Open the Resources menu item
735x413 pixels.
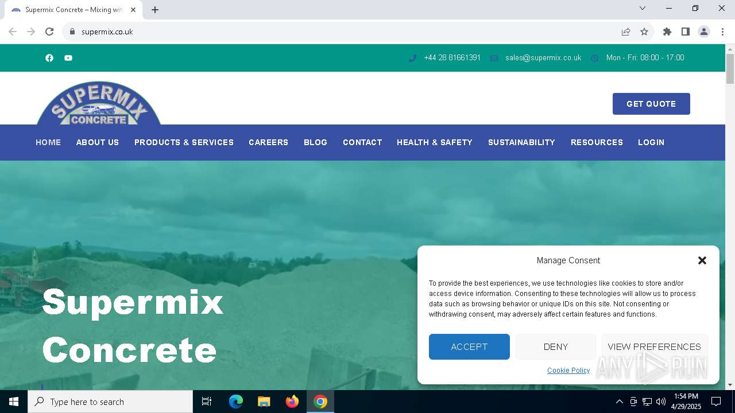(x=597, y=142)
